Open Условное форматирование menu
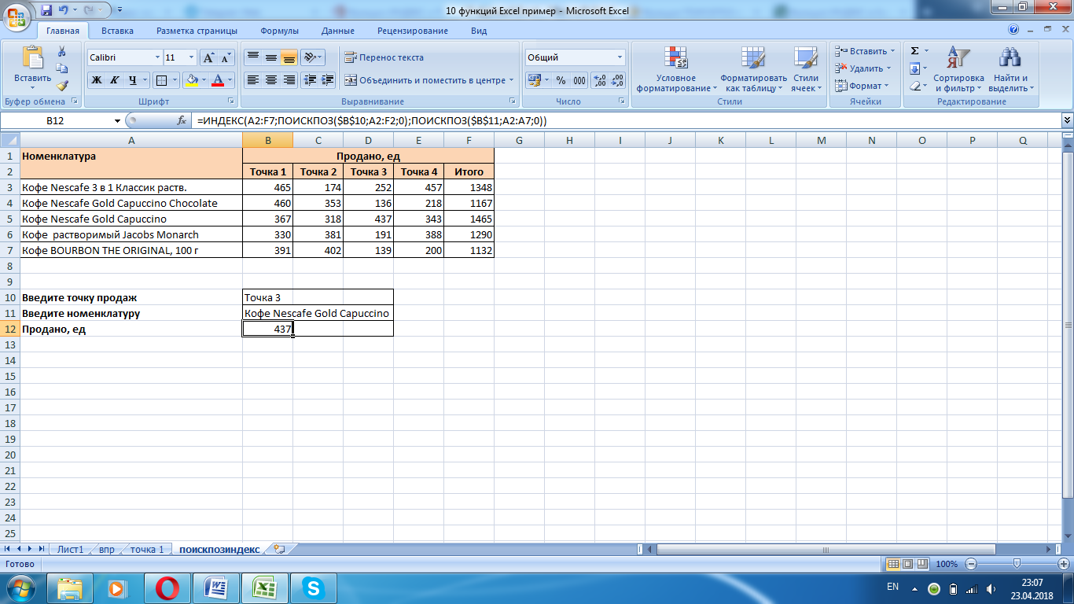Screen dimensions: 1074x604 click(x=676, y=69)
